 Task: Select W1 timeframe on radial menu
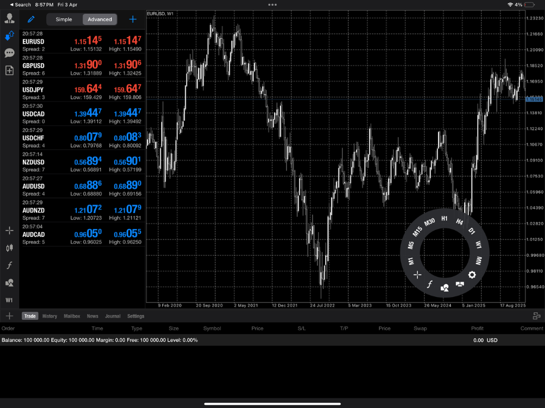click(478, 244)
